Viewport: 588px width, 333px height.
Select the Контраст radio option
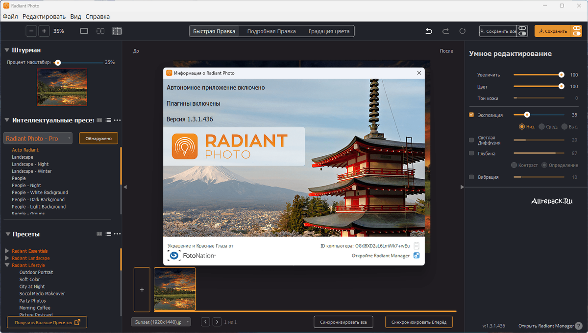[514, 165]
